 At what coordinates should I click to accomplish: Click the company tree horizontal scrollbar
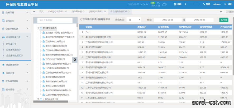click(x=51, y=102)
